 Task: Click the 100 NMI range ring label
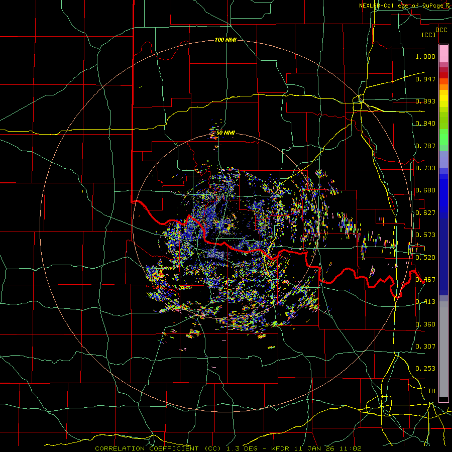[225, 40]
